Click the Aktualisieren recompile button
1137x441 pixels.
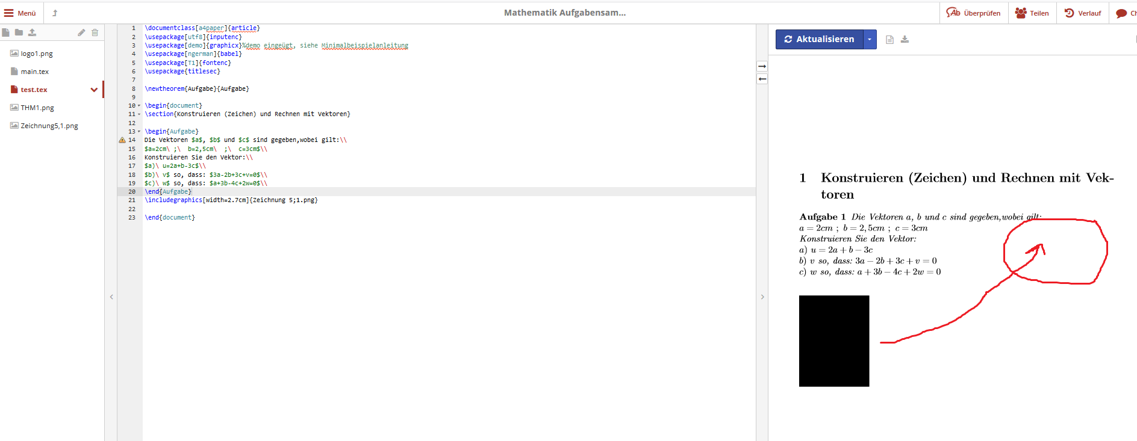tap(819, 39)
